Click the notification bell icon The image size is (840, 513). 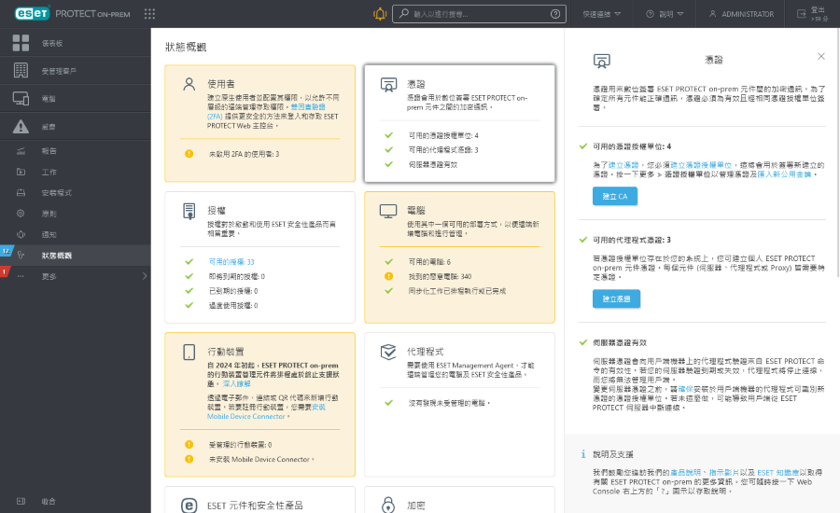379,14
